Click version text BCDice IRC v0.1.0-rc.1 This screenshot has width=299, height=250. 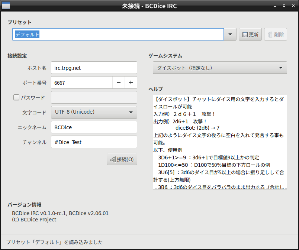pyautogui.click(x=39, y=213)
